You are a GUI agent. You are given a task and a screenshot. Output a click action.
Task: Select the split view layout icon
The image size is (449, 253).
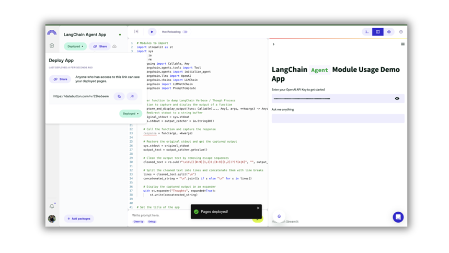pyautogui.click(x=378, y=32)
